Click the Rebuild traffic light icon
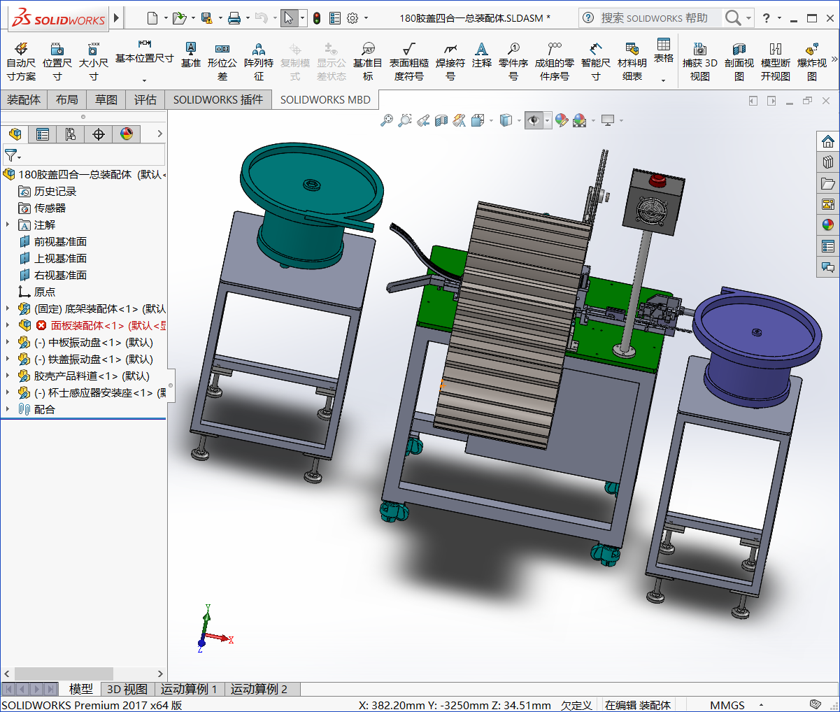The height and width of the screenshot is (712, 840). [317, 18]
